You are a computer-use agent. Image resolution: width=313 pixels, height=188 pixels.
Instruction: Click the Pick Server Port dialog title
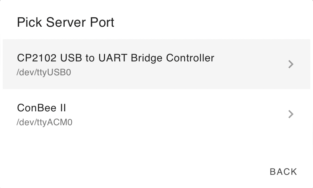[x=66, y=22]
